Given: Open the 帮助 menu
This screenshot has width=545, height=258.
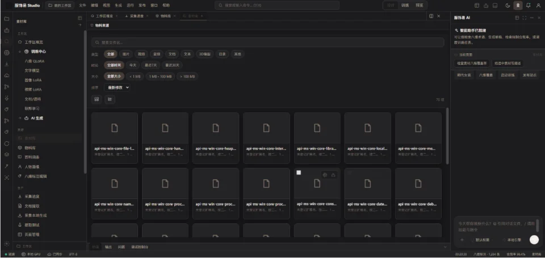Looking at the screenshot, I should pos(166,6).
